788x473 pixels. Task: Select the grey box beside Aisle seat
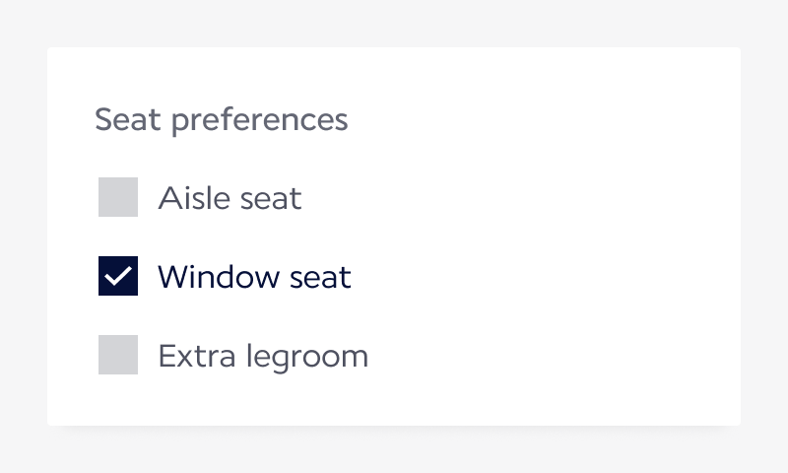pos(118,197)
